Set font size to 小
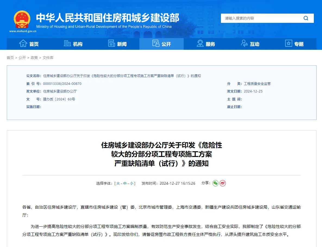 132,183
